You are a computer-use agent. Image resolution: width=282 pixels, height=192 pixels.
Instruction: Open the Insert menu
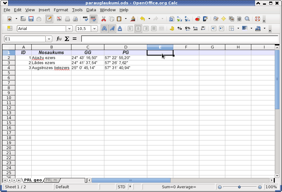point(44,10)
